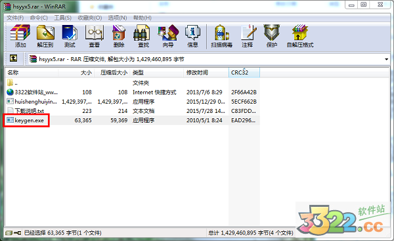Click the 保护 (Protect) shield icon
The height and width of the screenshot is (241, 394).
pyautogui.click(x=272, y=32)
